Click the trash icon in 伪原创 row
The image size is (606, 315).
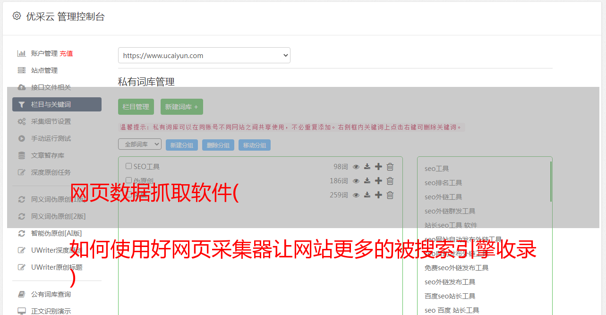[390, 181]
